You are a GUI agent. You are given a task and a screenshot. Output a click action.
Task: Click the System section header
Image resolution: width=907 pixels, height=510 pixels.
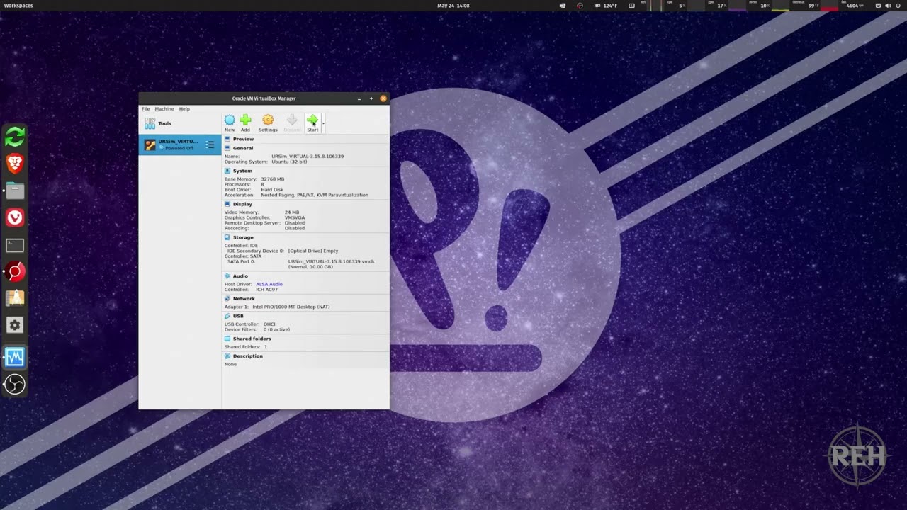click(x=242, y=171)
